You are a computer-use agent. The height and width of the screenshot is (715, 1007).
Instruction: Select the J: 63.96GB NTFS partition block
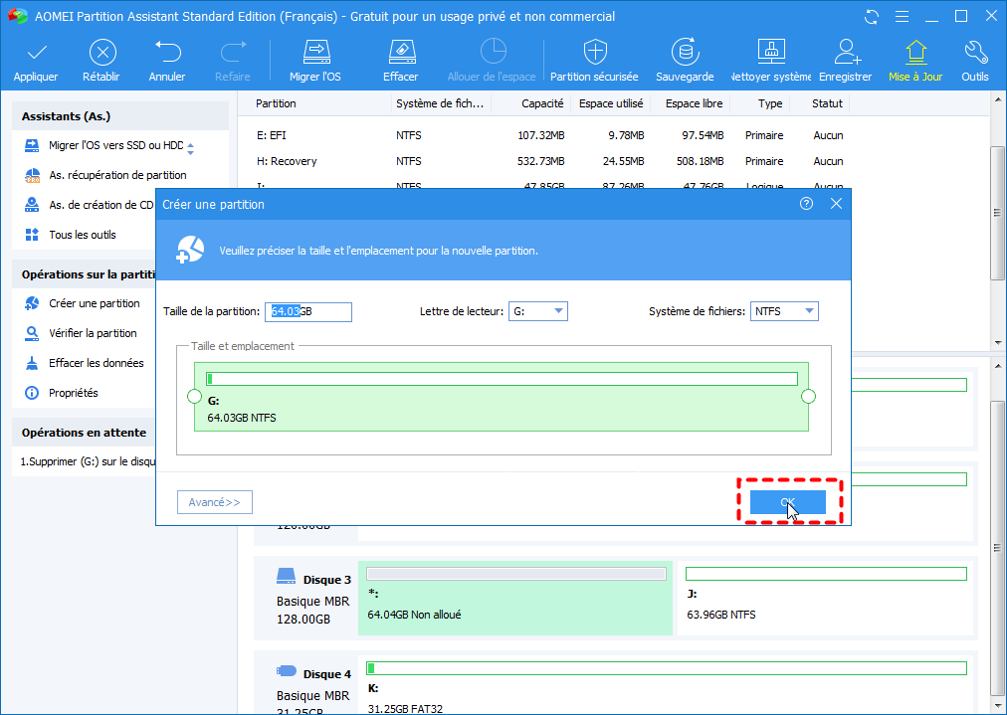point(826,598)
